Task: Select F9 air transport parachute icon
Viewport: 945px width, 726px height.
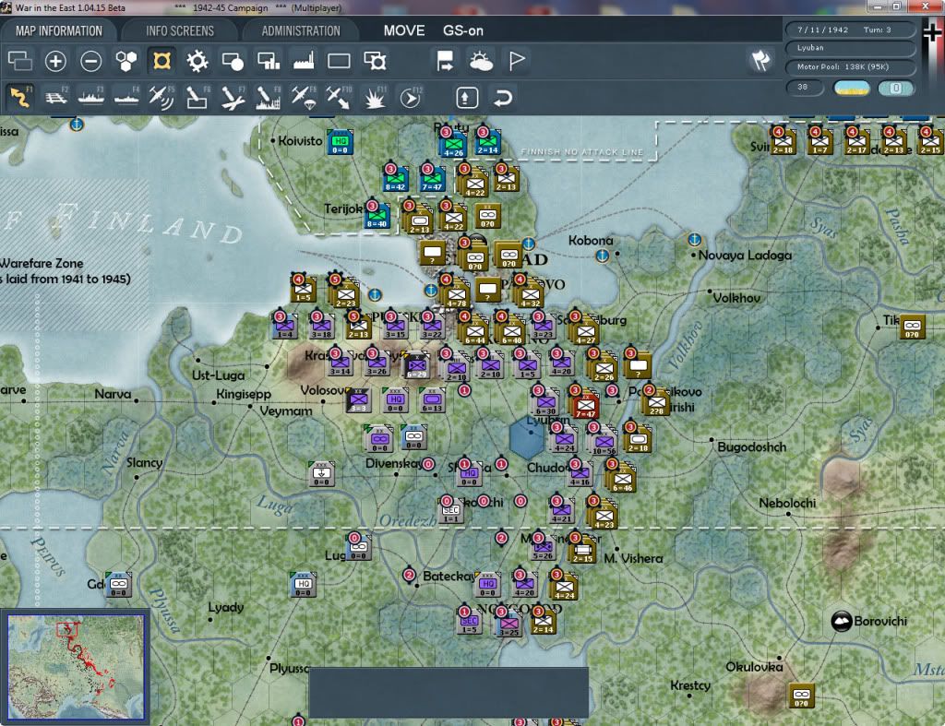Action: [x=303, y=97]
